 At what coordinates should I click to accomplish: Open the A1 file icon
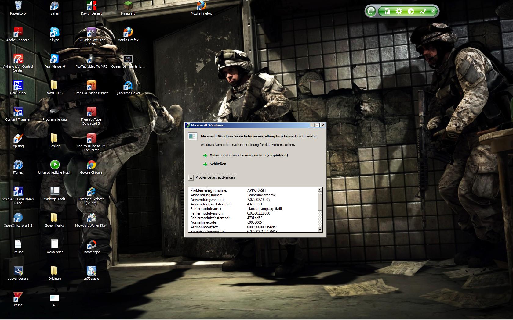pyautogui.click(x=55, y=297)
